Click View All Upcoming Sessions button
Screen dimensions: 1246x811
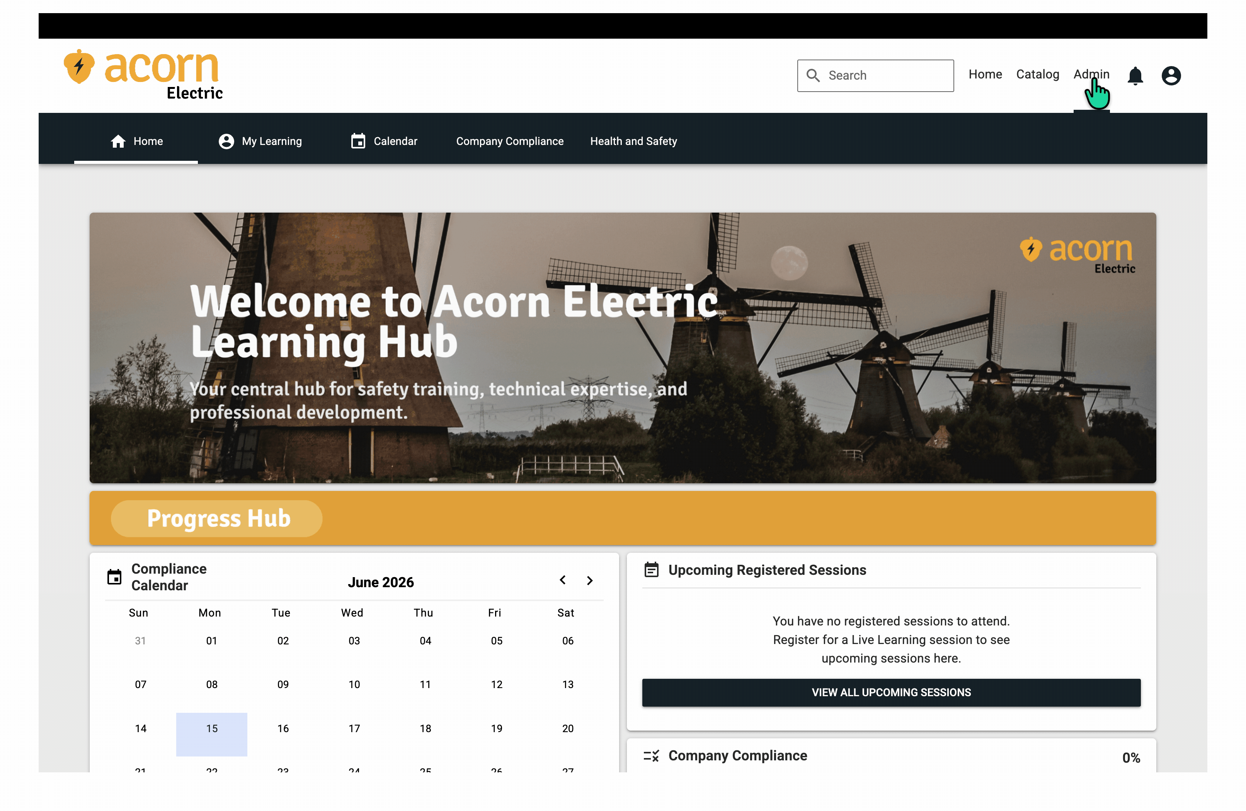(891, 693)
